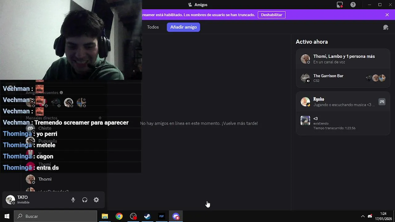Click the Buscar taskbar search box

tap(56, 216)
